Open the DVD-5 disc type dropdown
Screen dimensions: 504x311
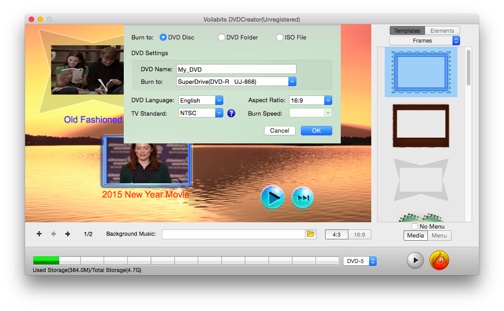click(x=360, y=261)
